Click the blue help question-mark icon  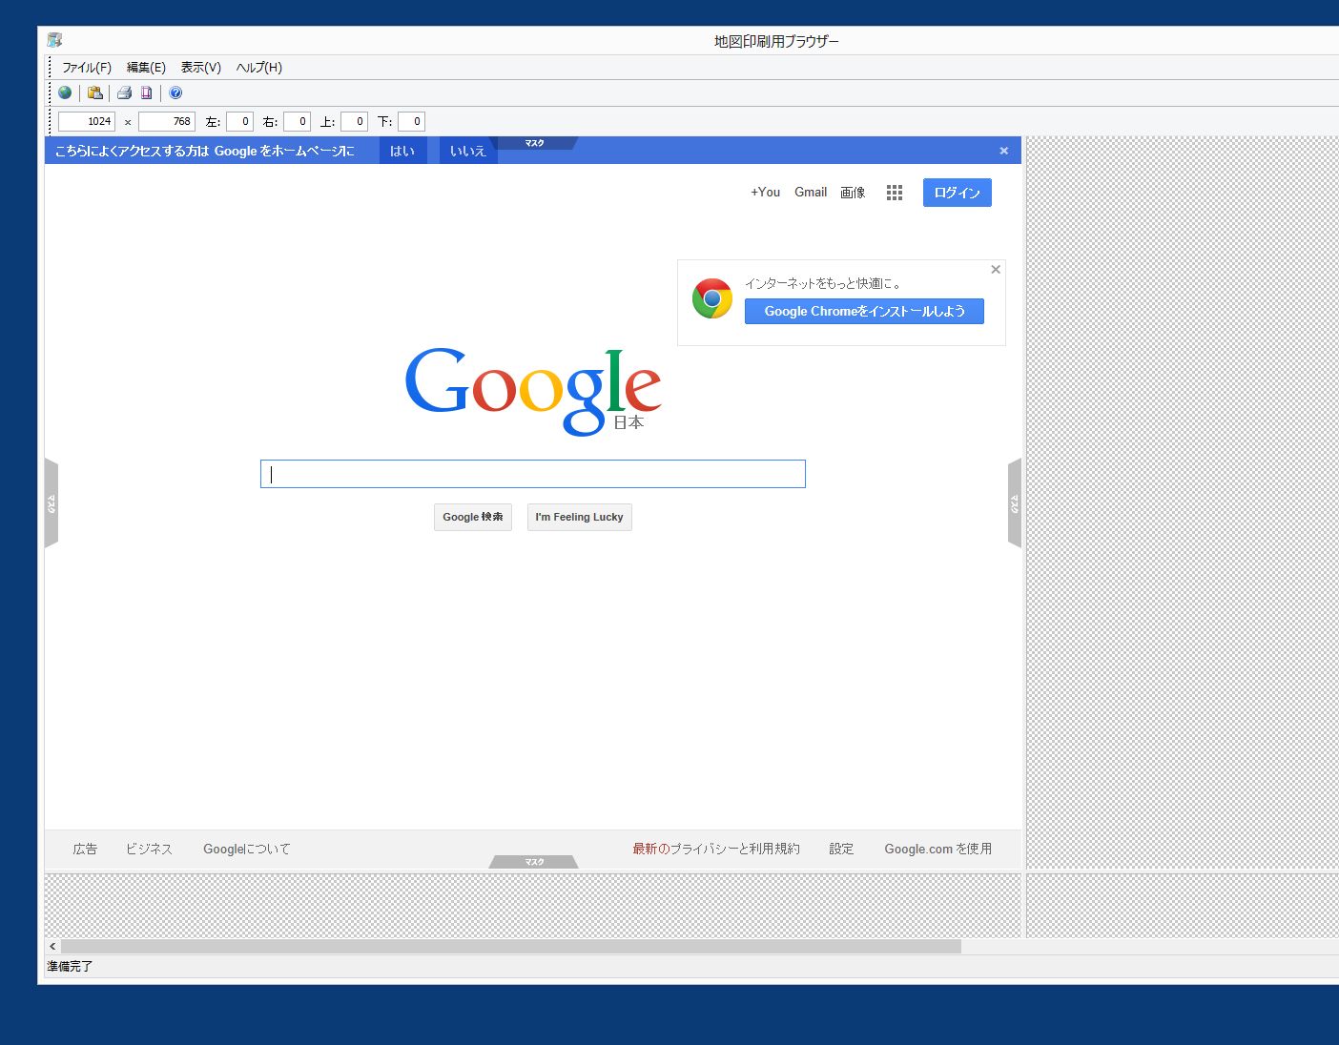pos(175,92)
